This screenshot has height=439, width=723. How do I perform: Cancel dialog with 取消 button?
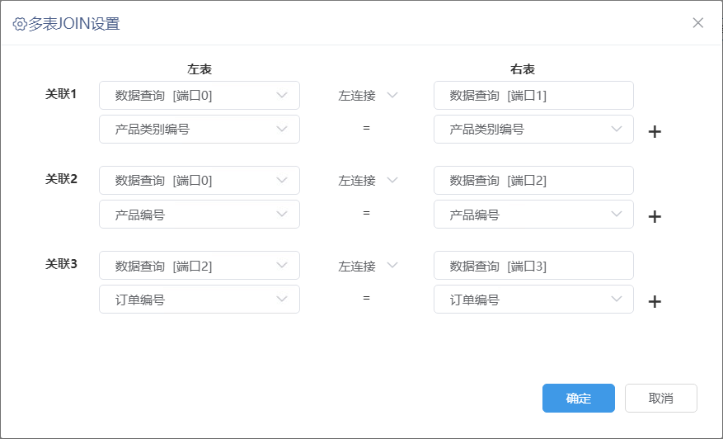[660, 398]
